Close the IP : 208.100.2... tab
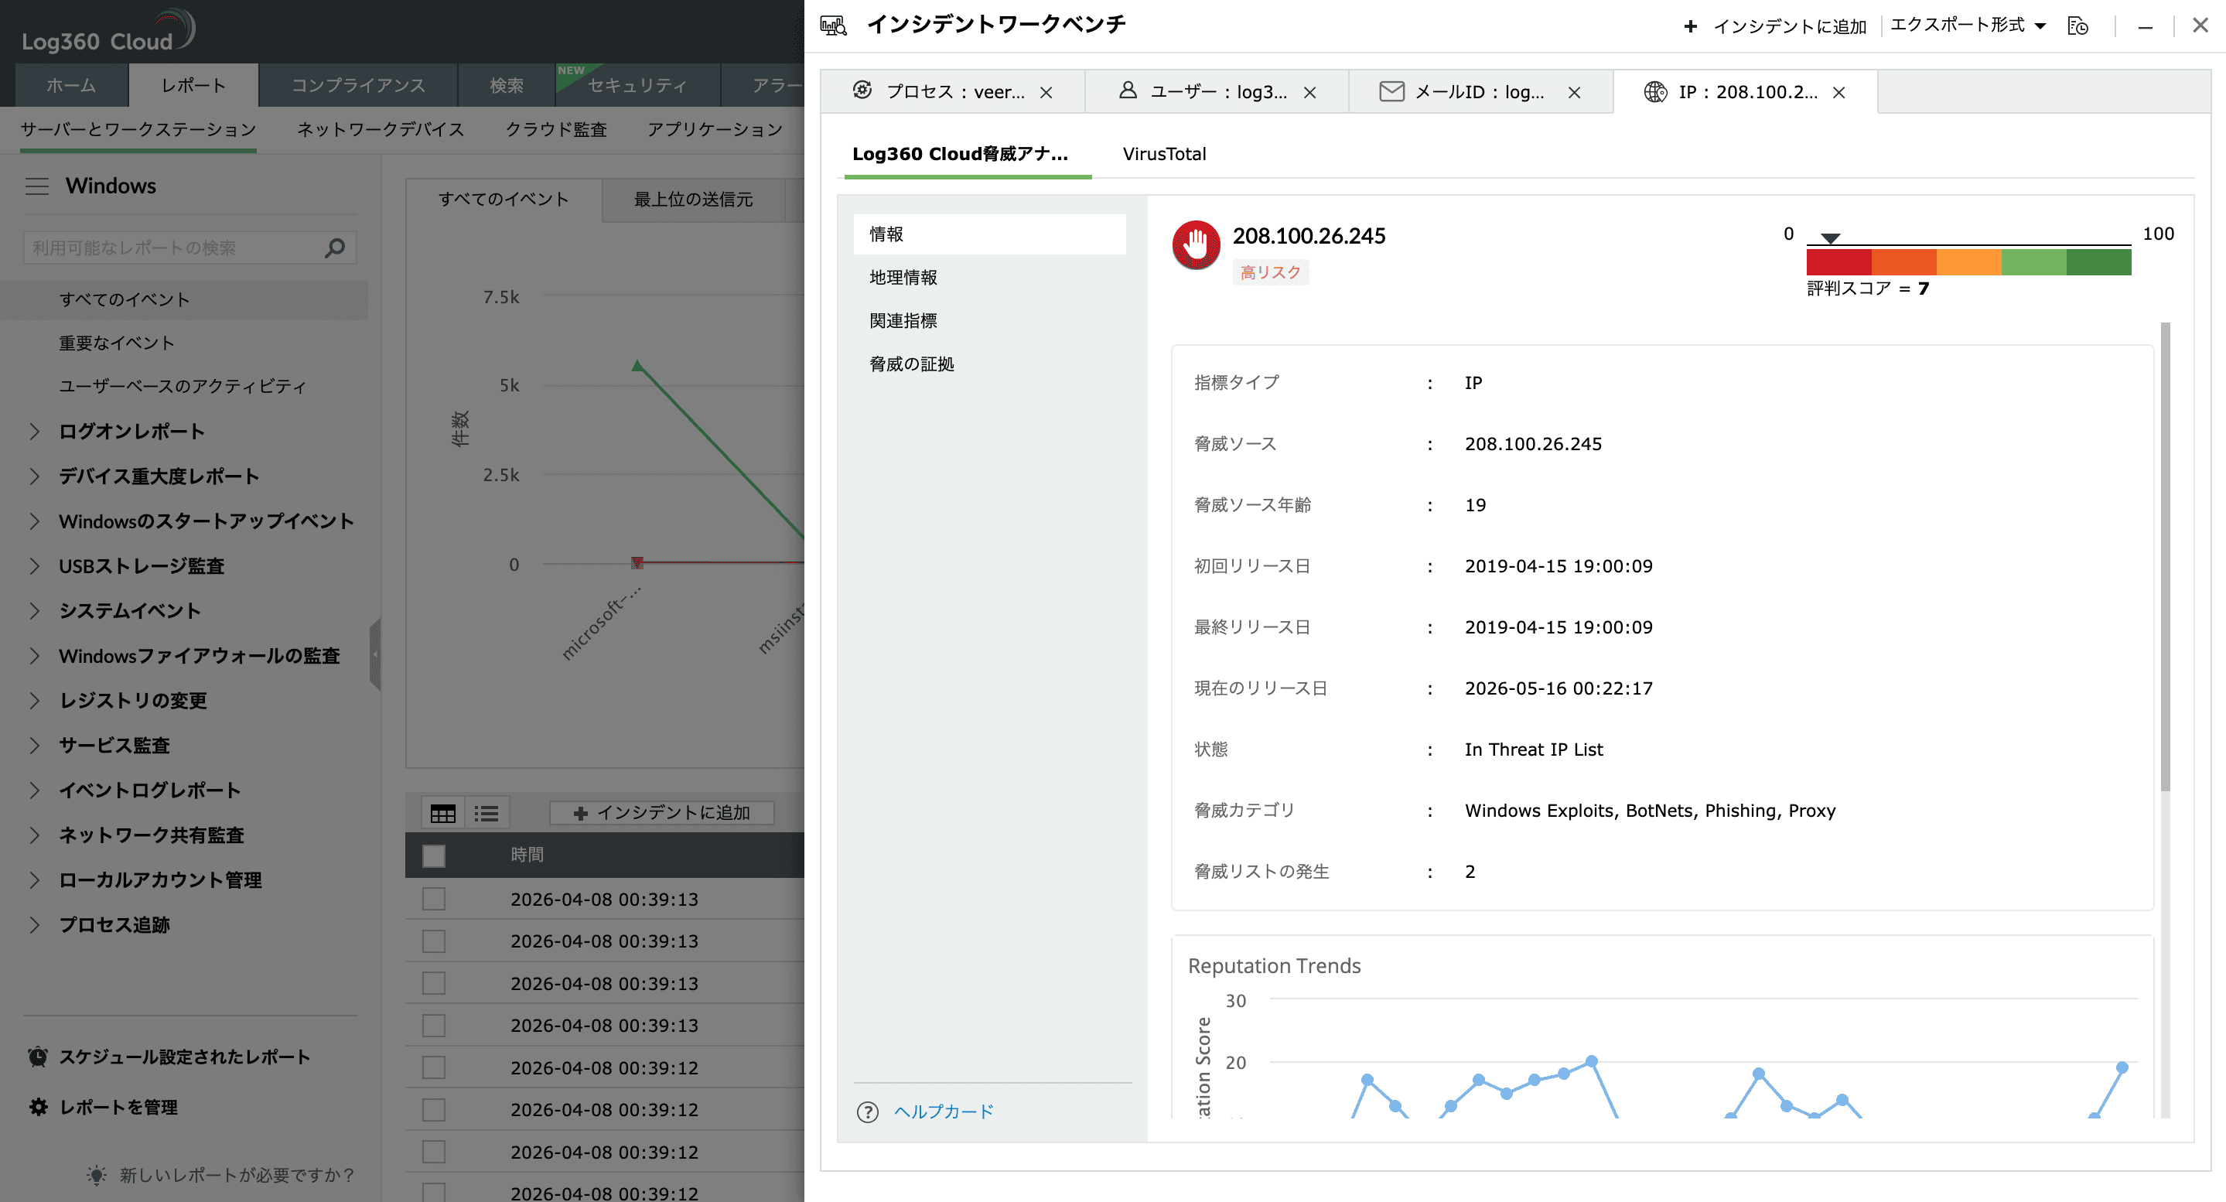 coord(1838,93)
